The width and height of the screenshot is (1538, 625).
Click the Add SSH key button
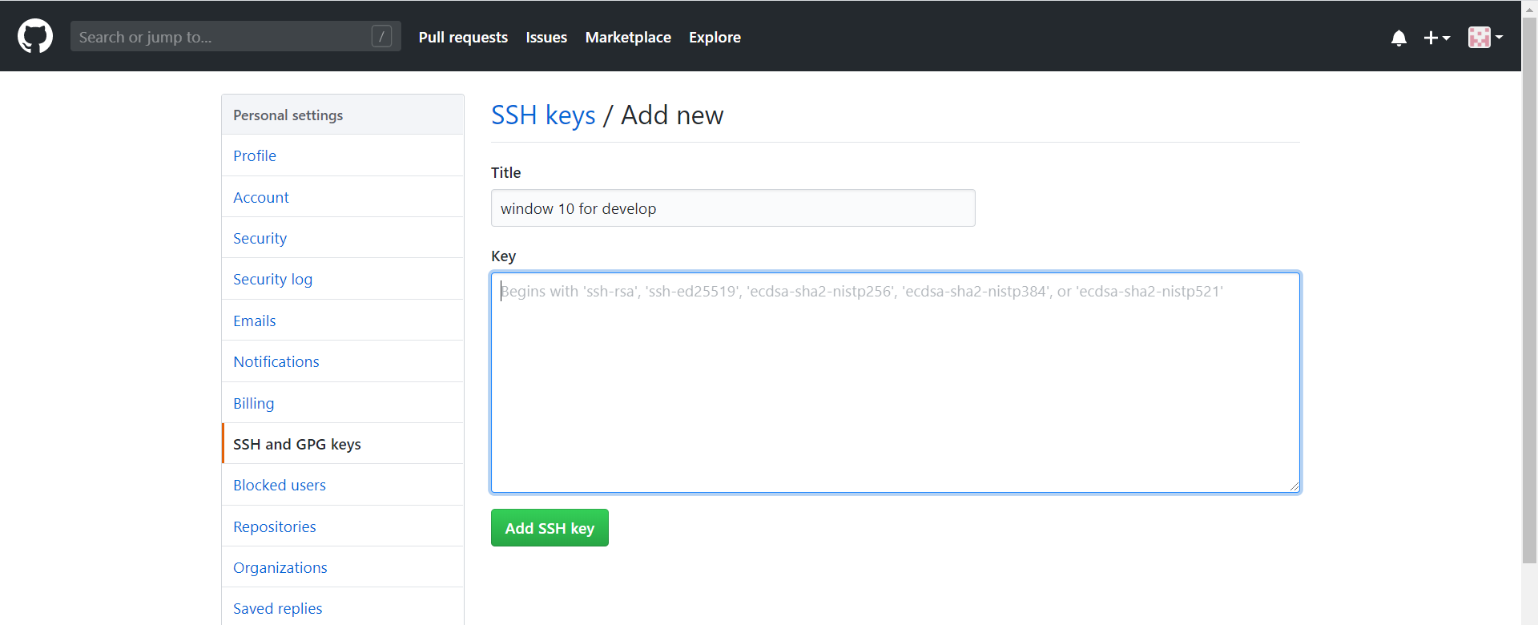pos(550,528)
